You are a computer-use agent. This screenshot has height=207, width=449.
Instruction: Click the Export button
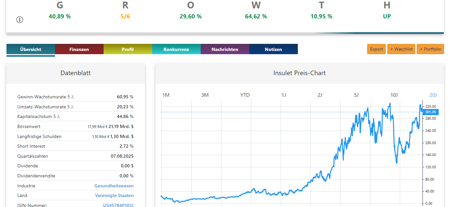[376, 49]
